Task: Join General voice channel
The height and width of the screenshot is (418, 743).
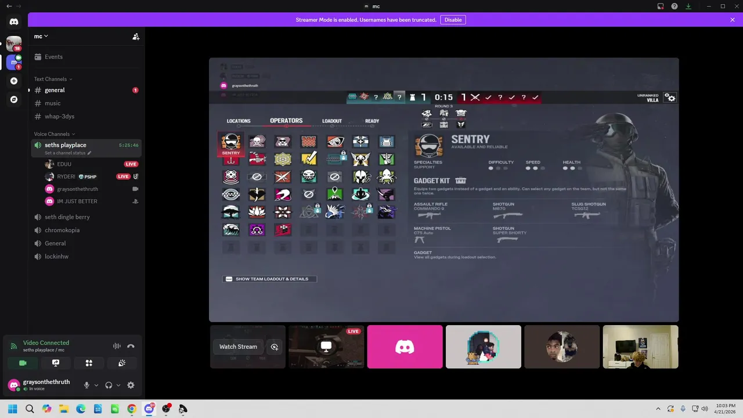Action: pyautogui.click(x=87, y=243)
